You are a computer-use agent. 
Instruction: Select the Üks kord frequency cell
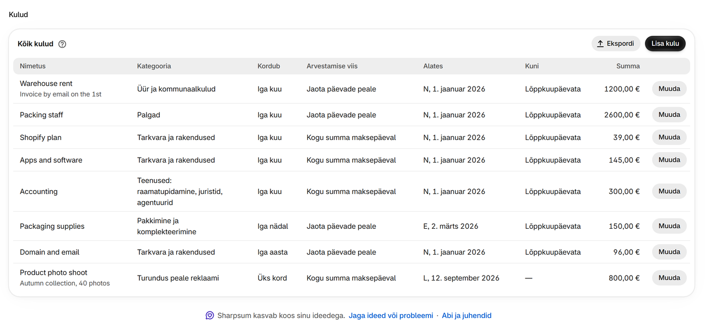click(x=272, y=278)
